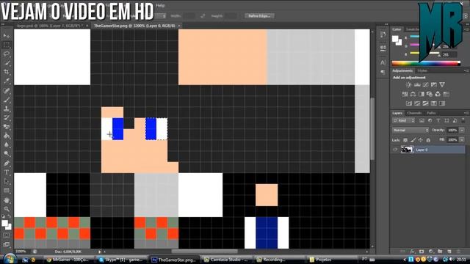Screen dimensions: 470x264
Task: Add Photo Filter adjustment
Action: pyautogui.click(x=430, y=94)
